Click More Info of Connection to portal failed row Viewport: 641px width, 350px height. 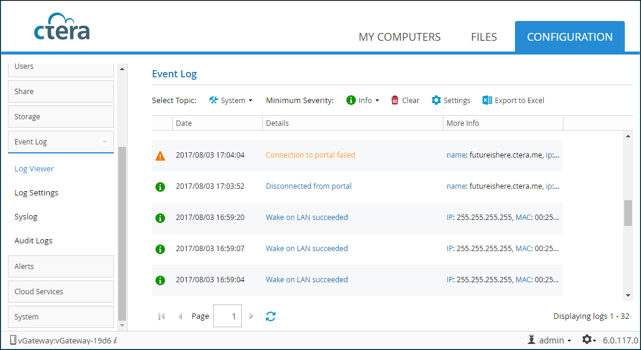503,155
